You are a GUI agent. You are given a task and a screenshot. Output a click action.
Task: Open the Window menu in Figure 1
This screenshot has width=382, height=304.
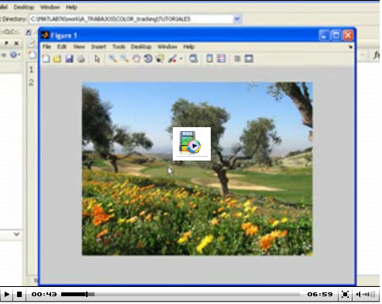[167, 47]
